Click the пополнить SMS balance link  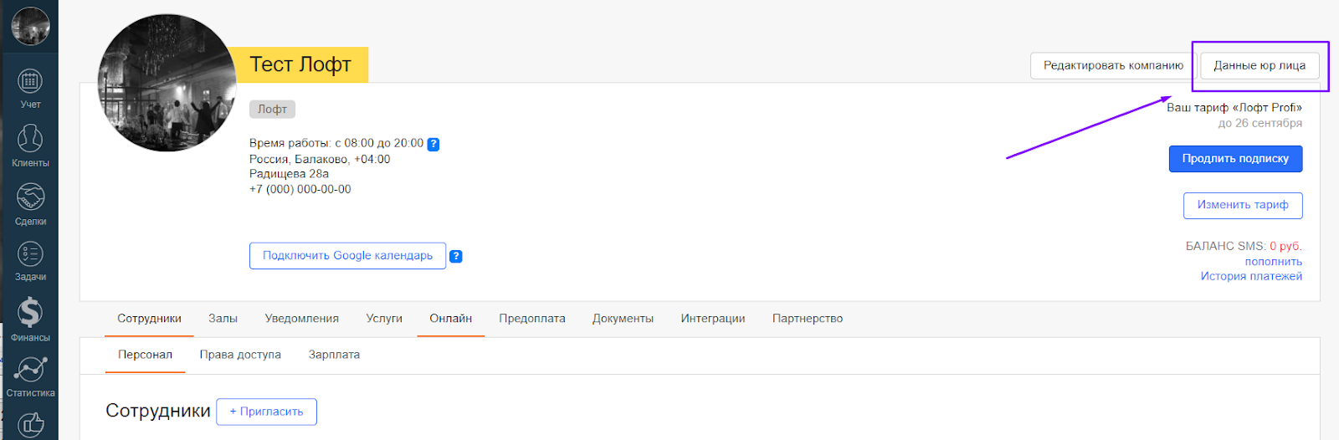[1273, 262]
